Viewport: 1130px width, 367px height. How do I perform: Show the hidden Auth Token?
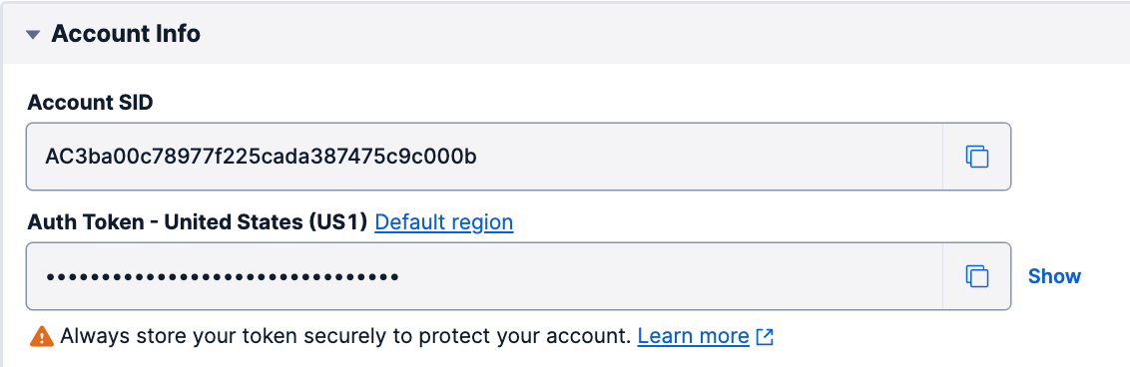click(x=1054, y=276)
